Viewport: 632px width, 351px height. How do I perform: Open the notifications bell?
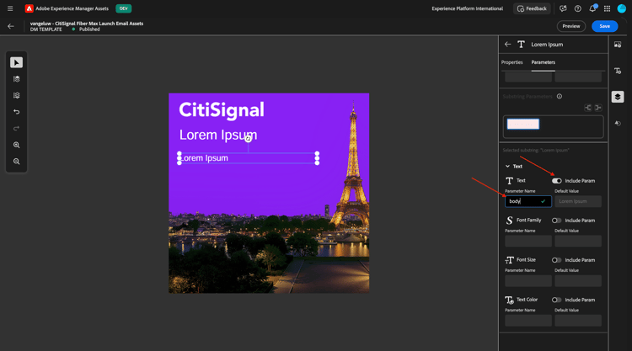[x=592, y=8]
